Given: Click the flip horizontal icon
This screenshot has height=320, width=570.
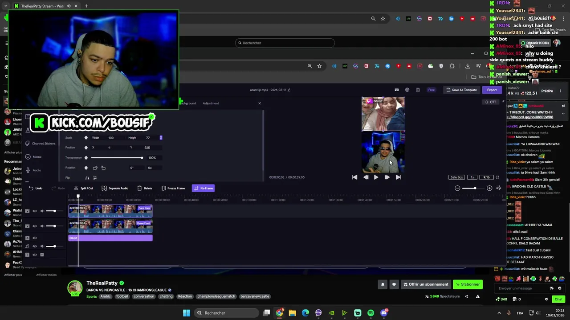Looking at the screenshot, I should tap(87, 178).
